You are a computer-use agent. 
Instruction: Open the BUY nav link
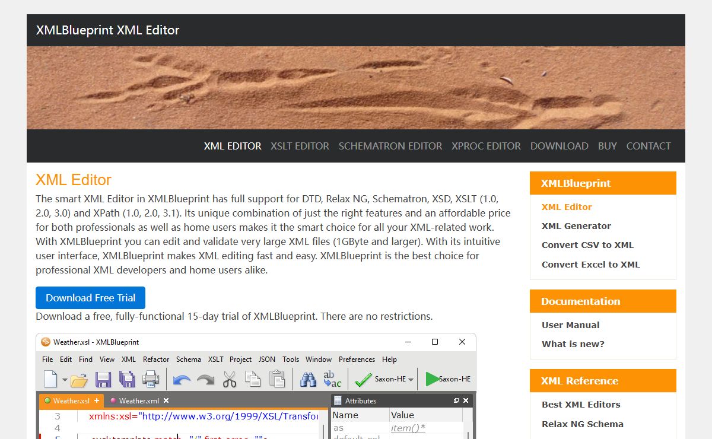[608, 146]
